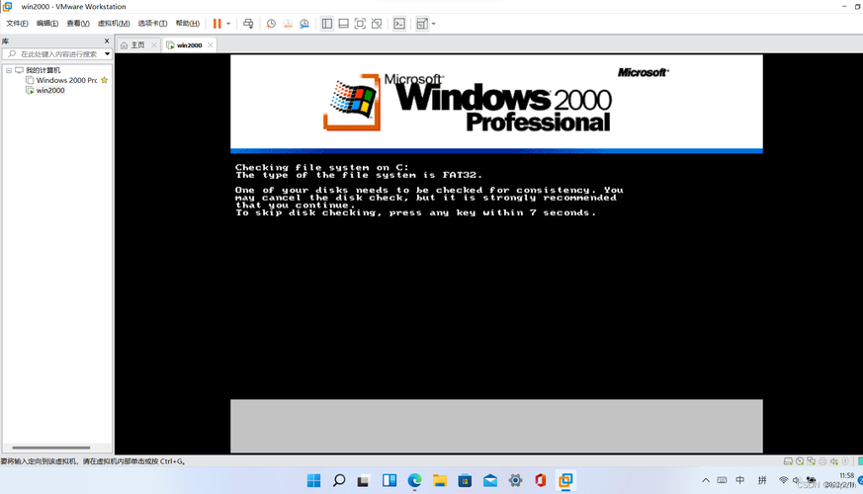Open Settings gear from the taskbar
Image resolution: width=863 pixels, height=494 pixels.
(515, 480)
